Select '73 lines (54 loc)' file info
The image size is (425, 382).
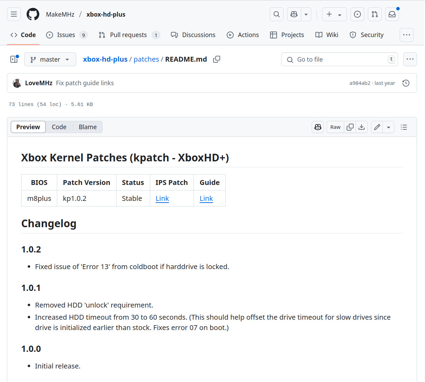[x=35, y=104]
